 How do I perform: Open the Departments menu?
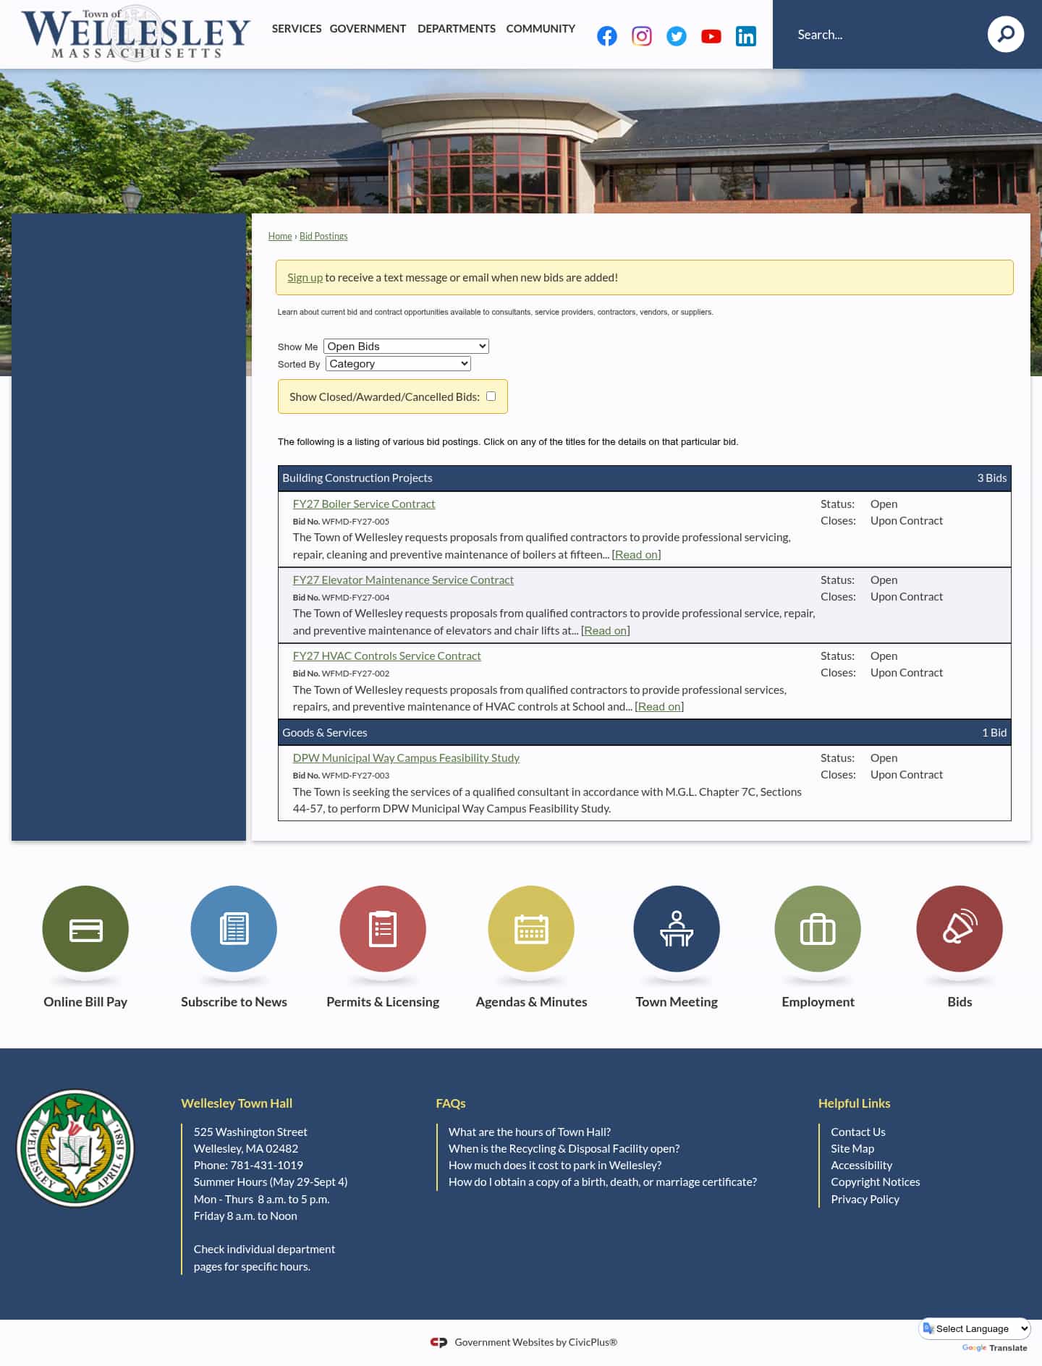457,29
